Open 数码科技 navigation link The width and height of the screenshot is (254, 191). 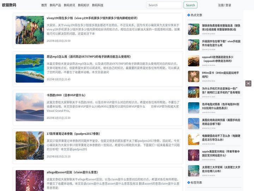97,5
